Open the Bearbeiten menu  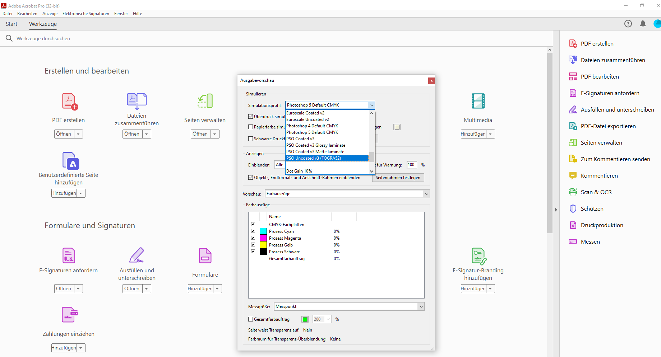[x=27, y=14]
